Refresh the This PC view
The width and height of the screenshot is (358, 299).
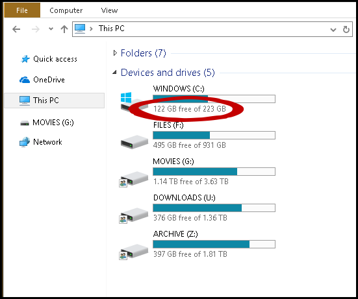[x=346, y=29]
